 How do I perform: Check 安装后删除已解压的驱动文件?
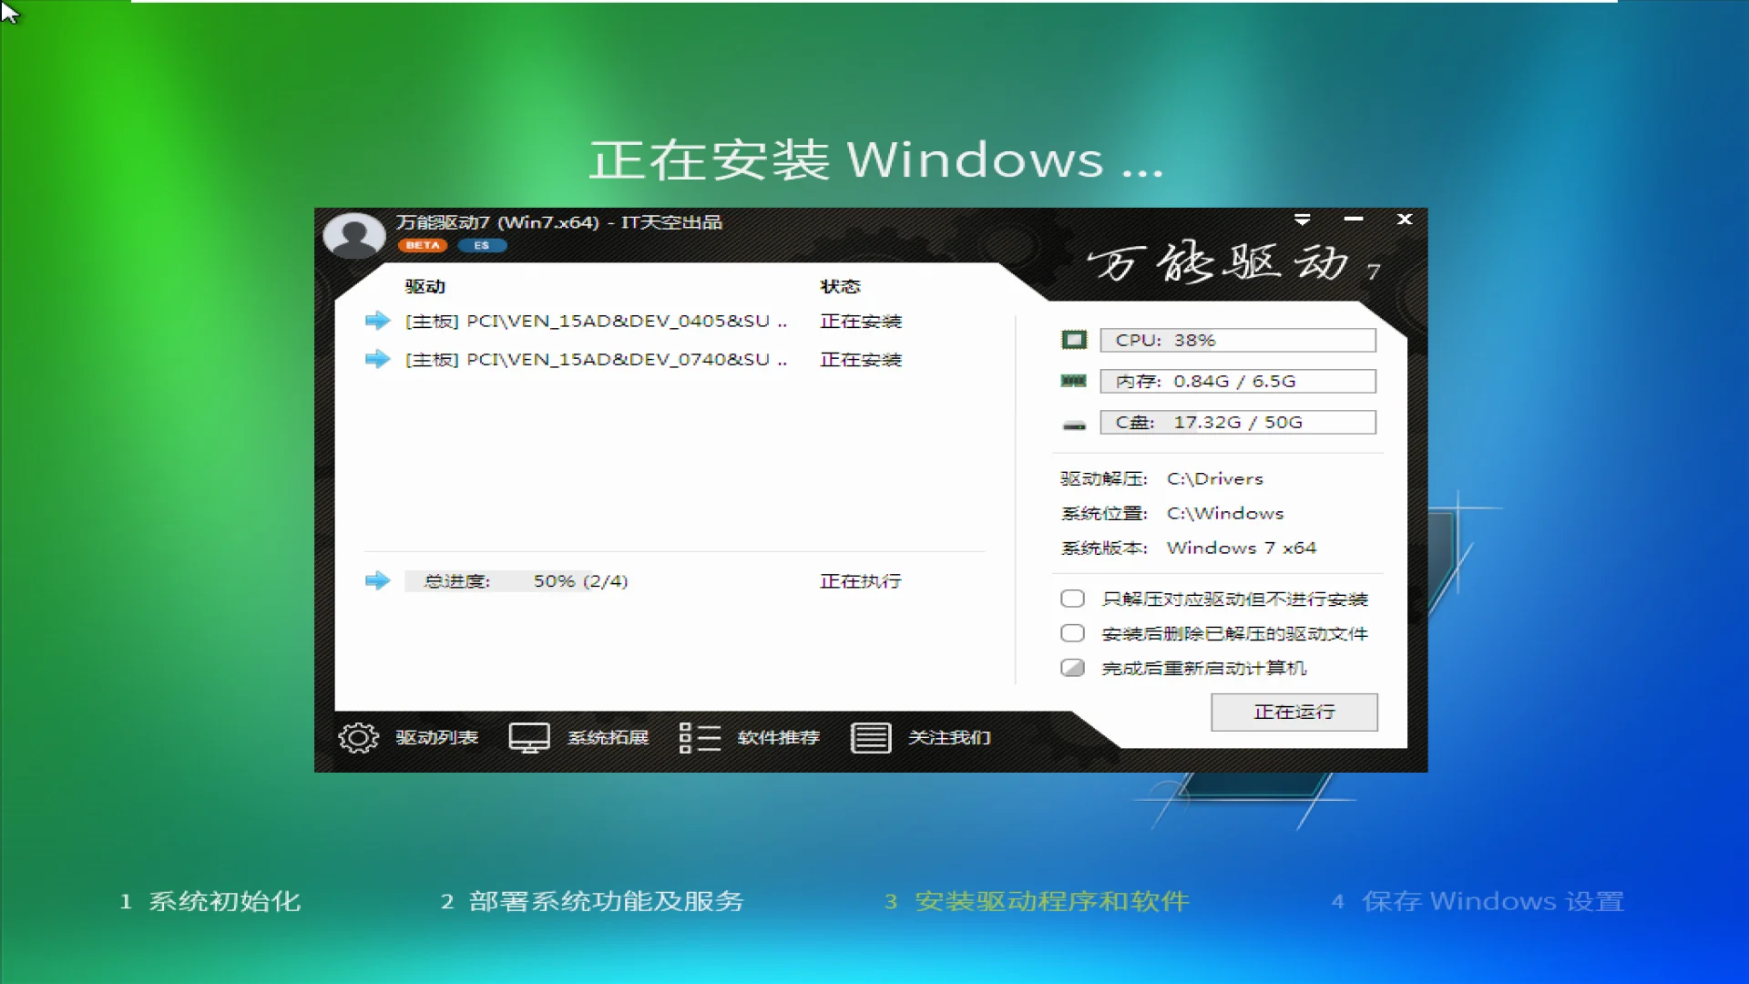coord(1072,632)
